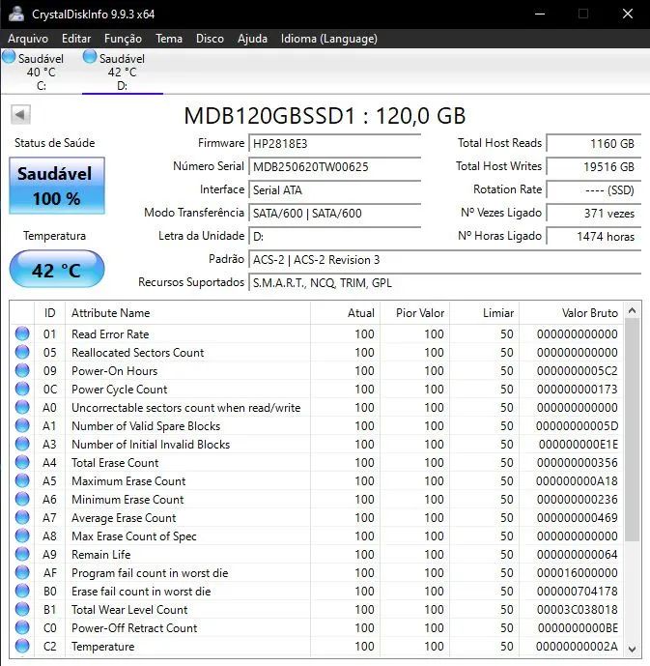
Task: Click status orb of Power-Off Retract Count row
Action: point(22,627)
